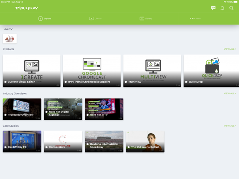Open the Uses For IPTV video
The height and width of the screenshot is (179, 239).
[104, 109]
